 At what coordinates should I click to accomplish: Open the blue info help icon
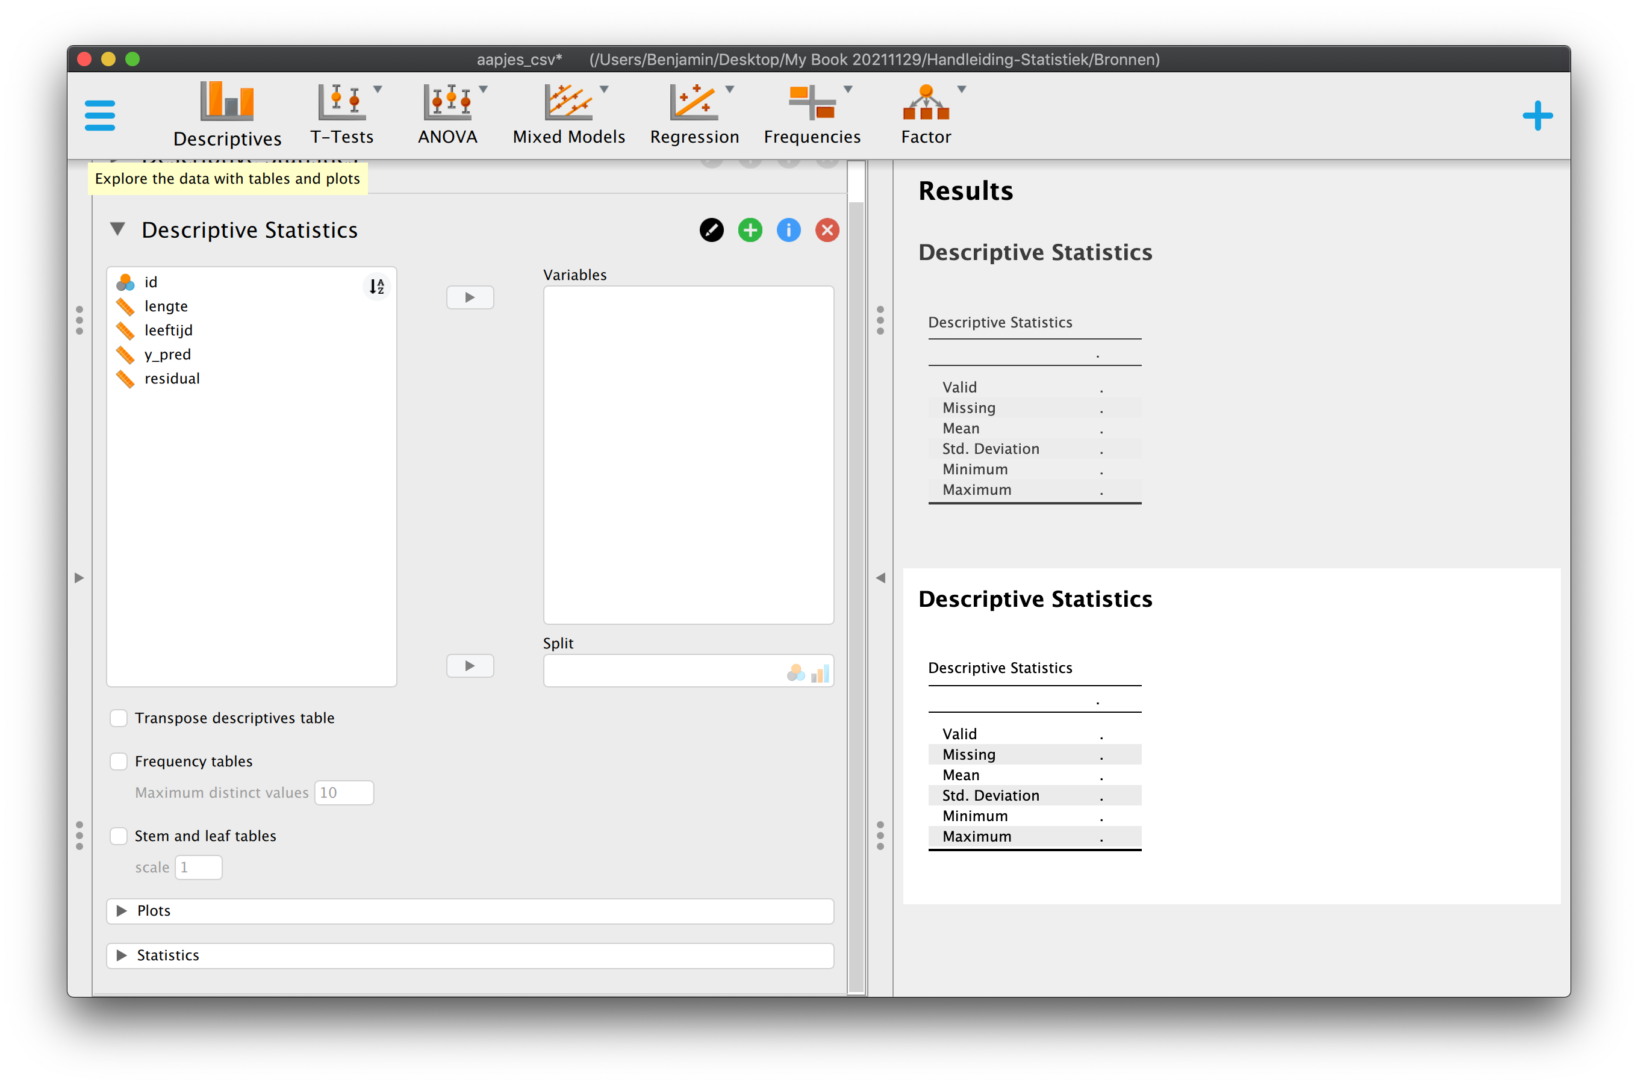tap(788, 230)
